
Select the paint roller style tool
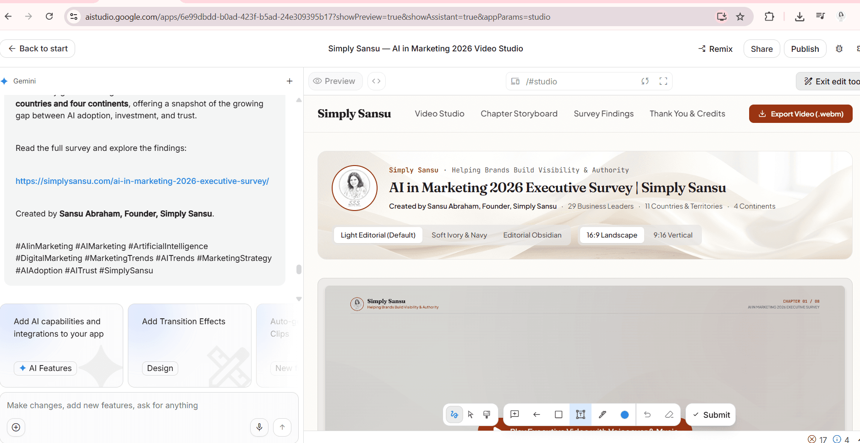(x=487, y=415)
